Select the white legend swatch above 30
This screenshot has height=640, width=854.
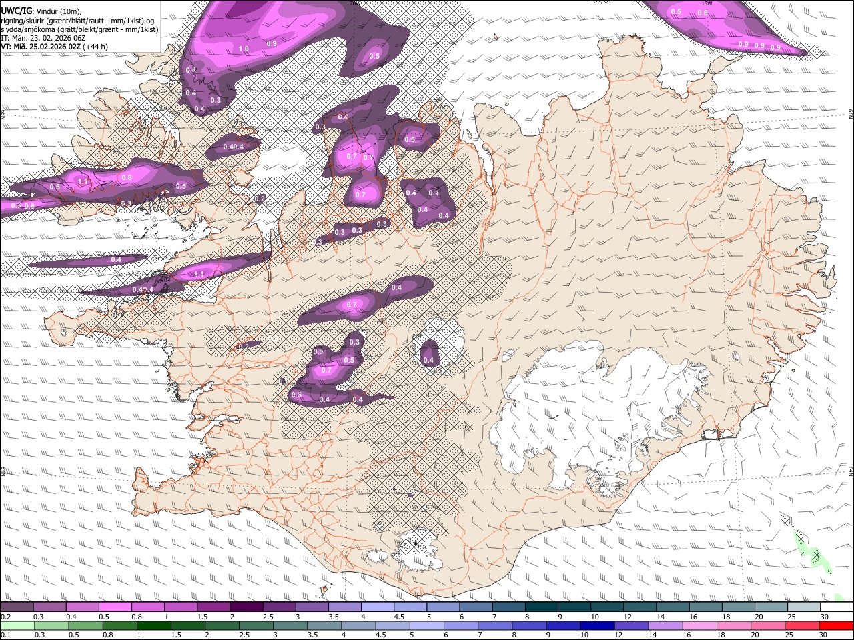coord(837,607)
